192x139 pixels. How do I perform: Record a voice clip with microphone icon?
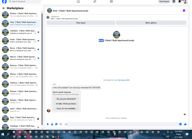click(48, 124)
